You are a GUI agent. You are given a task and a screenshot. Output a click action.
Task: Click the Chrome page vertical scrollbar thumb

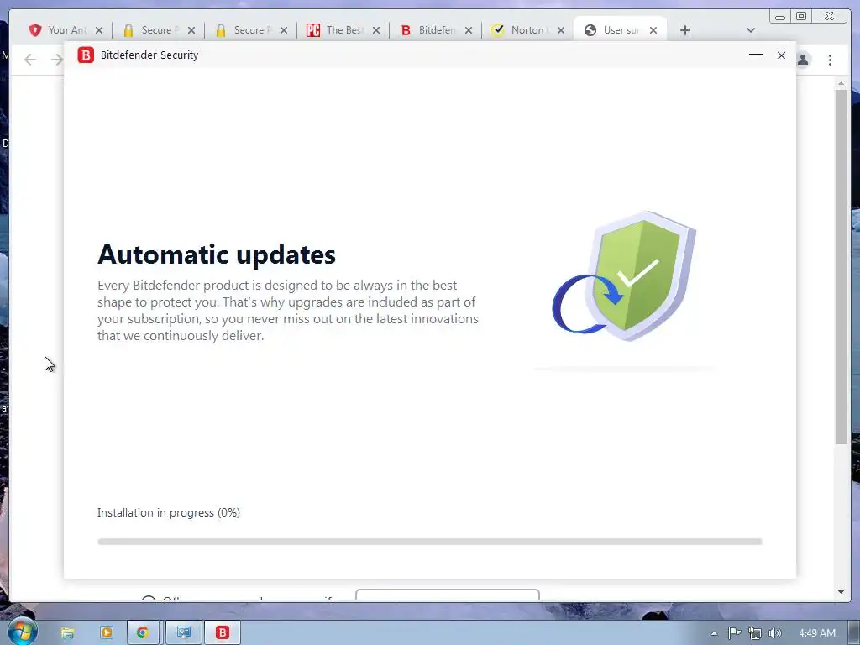(x=841, y=266)
